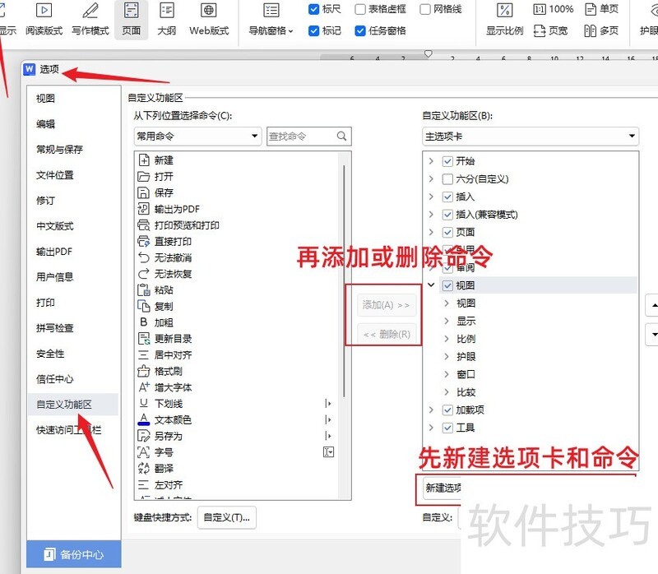Select the 更新目录 command
Viewport: 658px width, 574px height.
237,339
